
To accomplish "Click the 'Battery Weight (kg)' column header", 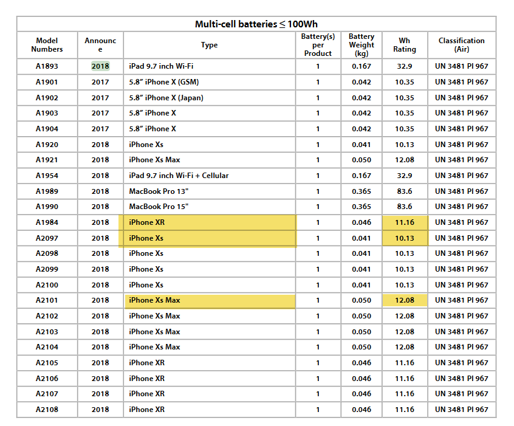I will 362,45.
